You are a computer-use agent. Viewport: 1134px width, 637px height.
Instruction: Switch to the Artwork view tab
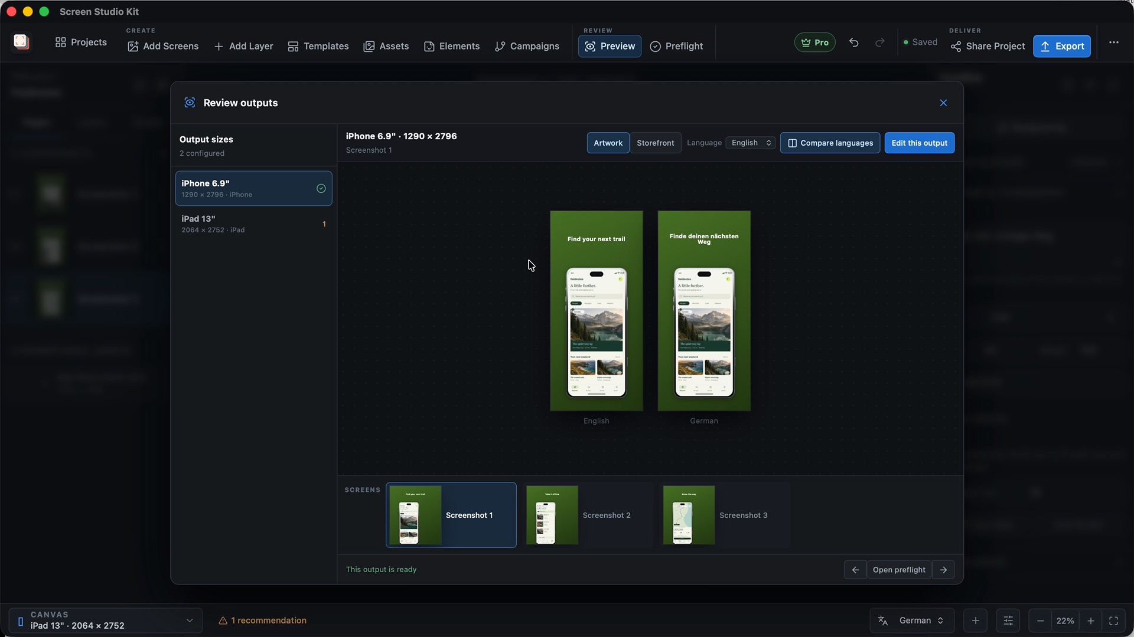click(x=608, y=143)
